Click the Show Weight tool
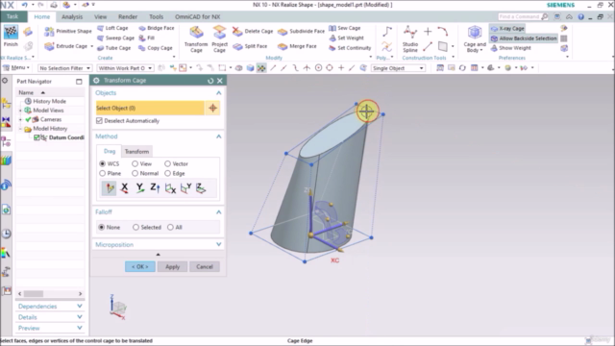615x346 pixels. [511, 48]
